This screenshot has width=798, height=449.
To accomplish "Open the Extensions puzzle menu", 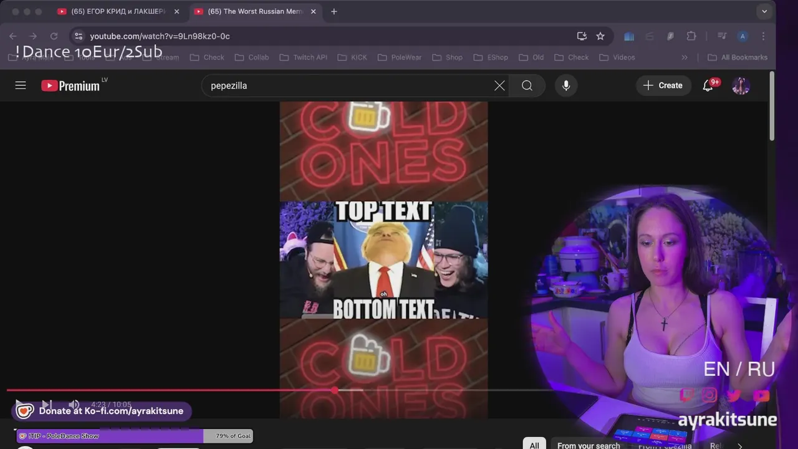I will [x=691, y=36].
